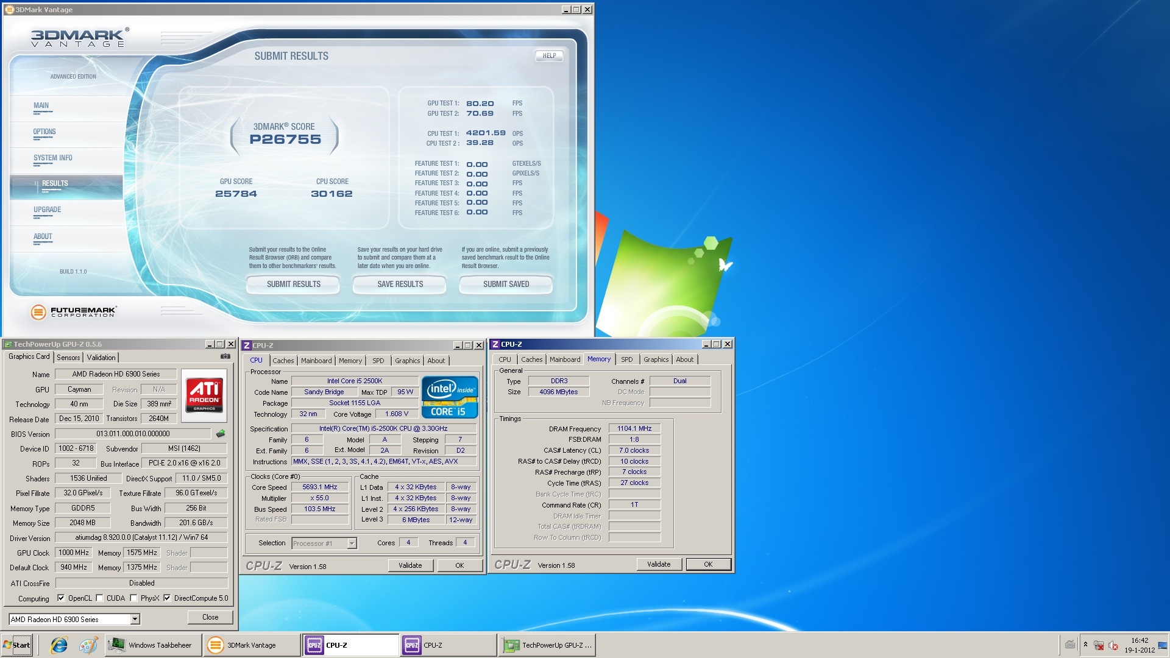This screenshot has height=658, width=1170.
Task: Click the Multiplier value x 55.0
Action: tap(320, 498)
